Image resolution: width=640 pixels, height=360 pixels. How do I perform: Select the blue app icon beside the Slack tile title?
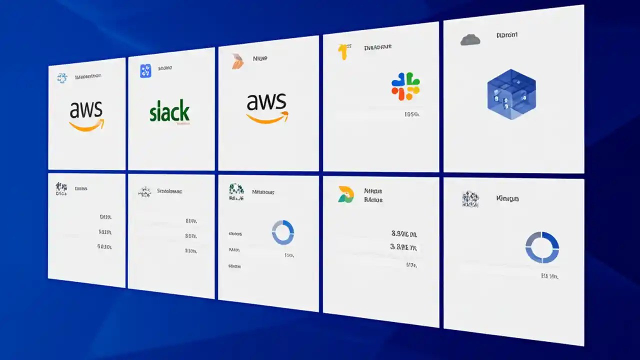tap(145, 70)
